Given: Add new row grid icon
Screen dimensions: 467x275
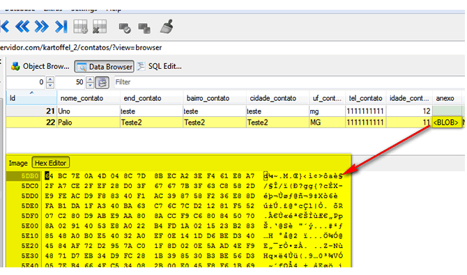Looking at the screenshot, I should 80,26.
